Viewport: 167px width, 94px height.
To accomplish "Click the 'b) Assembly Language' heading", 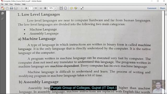I will [39, 82].
